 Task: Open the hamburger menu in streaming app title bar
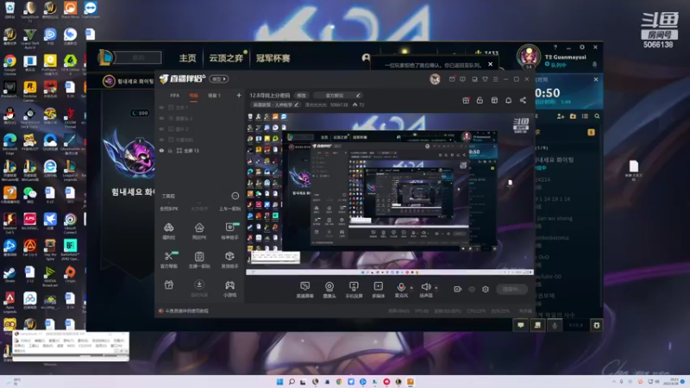click(495, 79)
